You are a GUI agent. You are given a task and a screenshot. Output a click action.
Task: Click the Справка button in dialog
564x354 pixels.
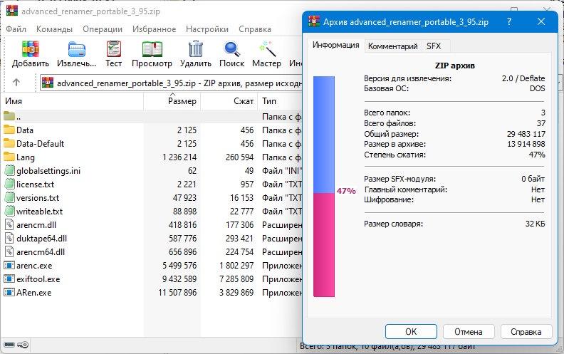coord(526,332)
